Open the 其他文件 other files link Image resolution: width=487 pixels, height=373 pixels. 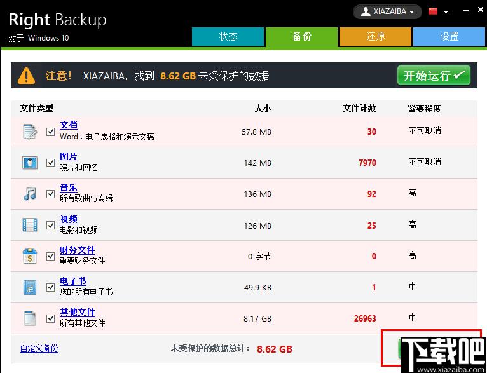pos(78,312)
